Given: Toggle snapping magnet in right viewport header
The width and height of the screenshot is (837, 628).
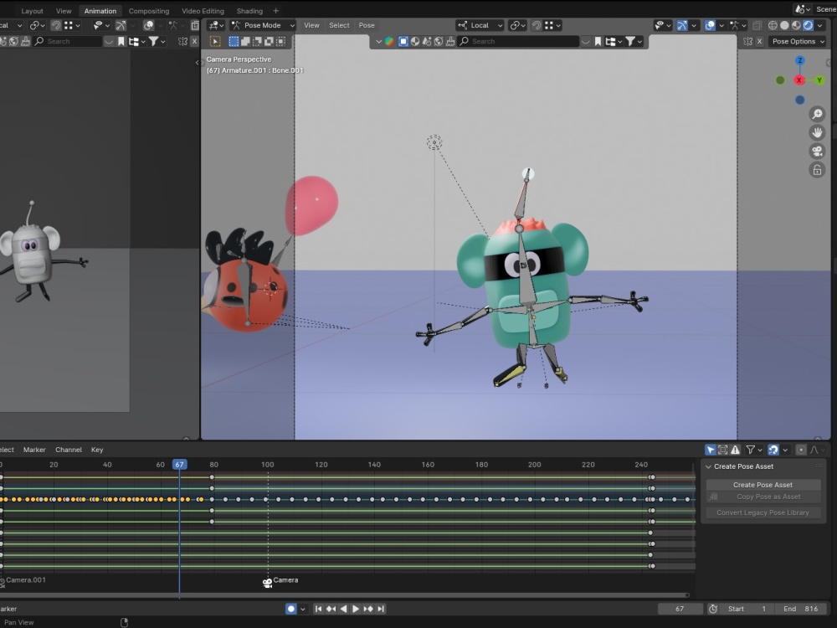Looking at the screenshot, I should click(536, 25).
